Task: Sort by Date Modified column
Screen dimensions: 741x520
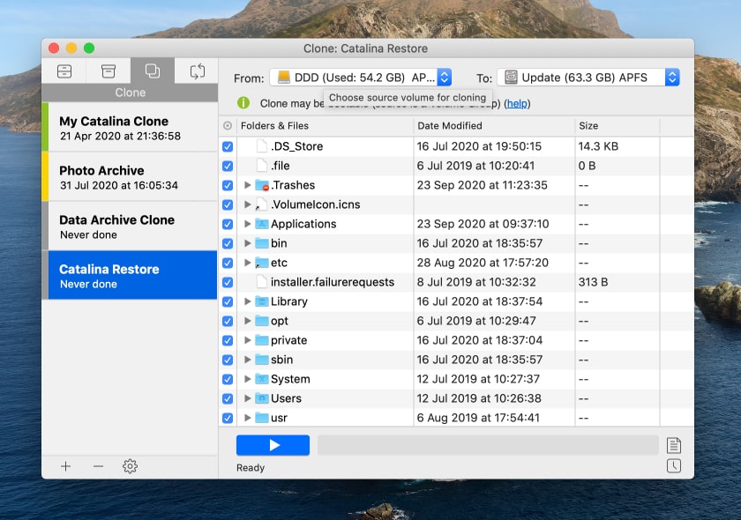Action: (x=494, y=126)
